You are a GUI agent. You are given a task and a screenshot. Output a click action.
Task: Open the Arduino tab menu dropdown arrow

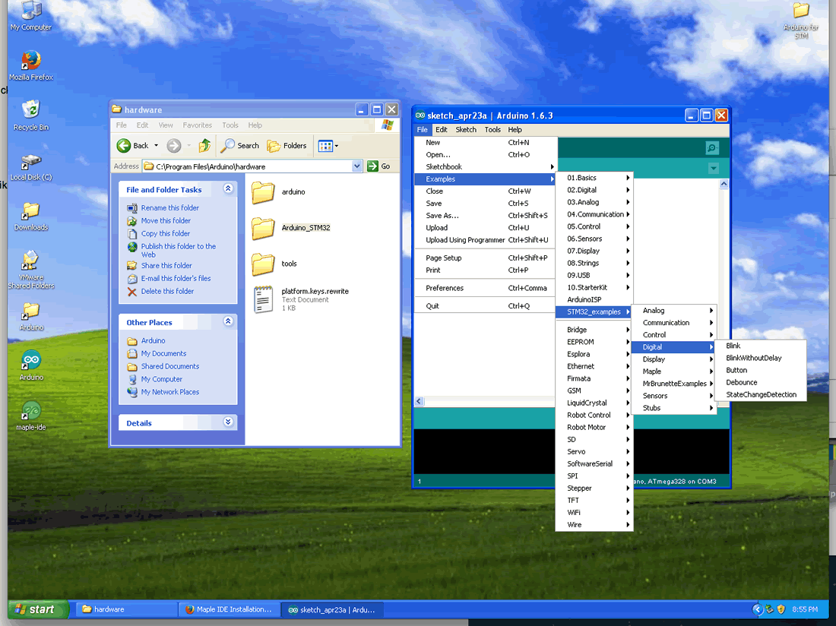point(714,169)
